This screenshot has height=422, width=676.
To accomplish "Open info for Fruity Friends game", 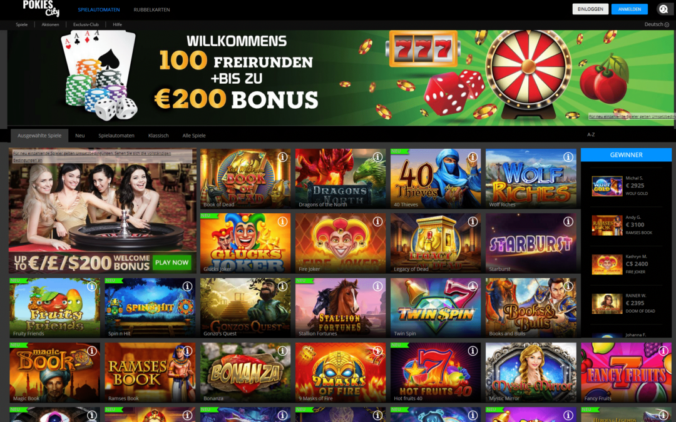I will (92, 286).
